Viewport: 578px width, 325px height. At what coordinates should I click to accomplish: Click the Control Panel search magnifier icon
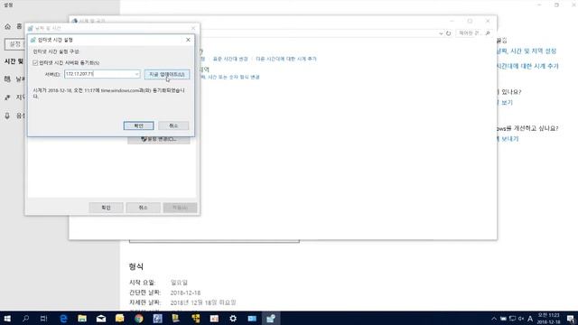488,33
